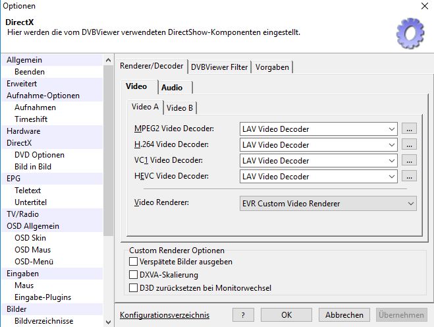Select Maus under Eingaben
The image size is (434, 327).
point(52,285)
